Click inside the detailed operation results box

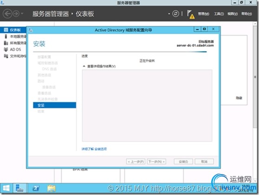147,106
